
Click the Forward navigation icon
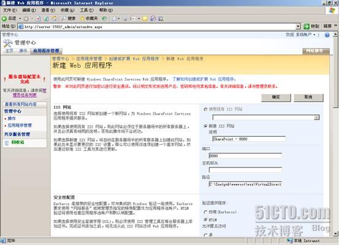26,19
